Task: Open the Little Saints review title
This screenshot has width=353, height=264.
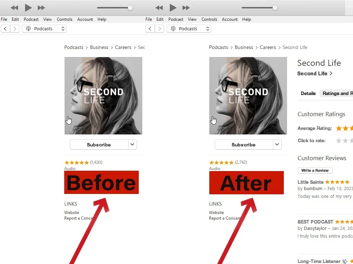Action: tap(310, 182)
